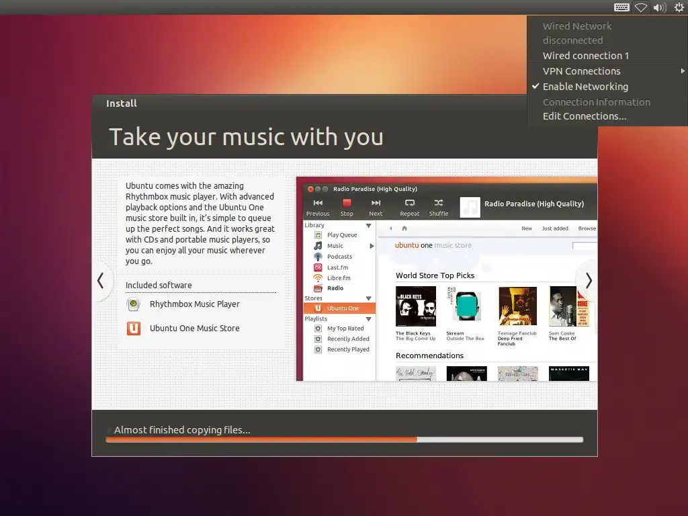Click the Radio Paradise album art placeholder

[x=470, y=207]
